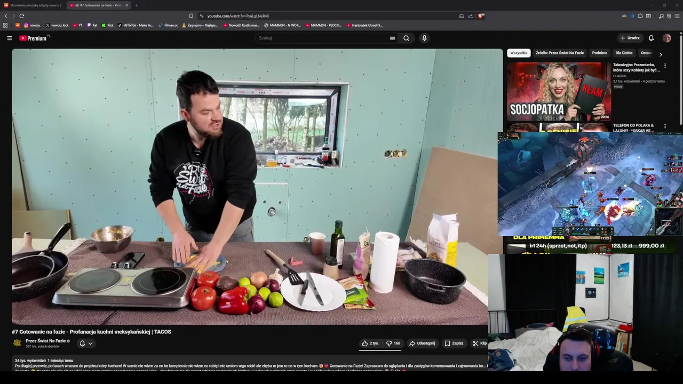Start voice search with the microphone icon

(424, 38)
